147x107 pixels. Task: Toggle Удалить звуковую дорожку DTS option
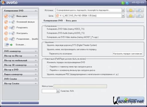tap(72, 45)
